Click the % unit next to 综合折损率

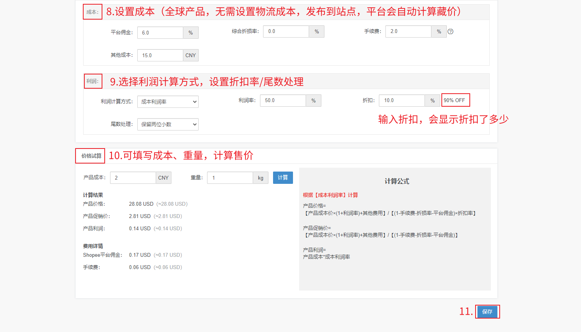[317, 31]
